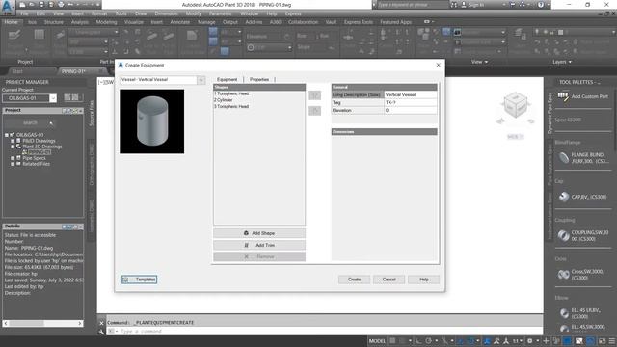617x347 pixels.
Task: Open the status bar customization menu icon
Action: click(612, 340)
